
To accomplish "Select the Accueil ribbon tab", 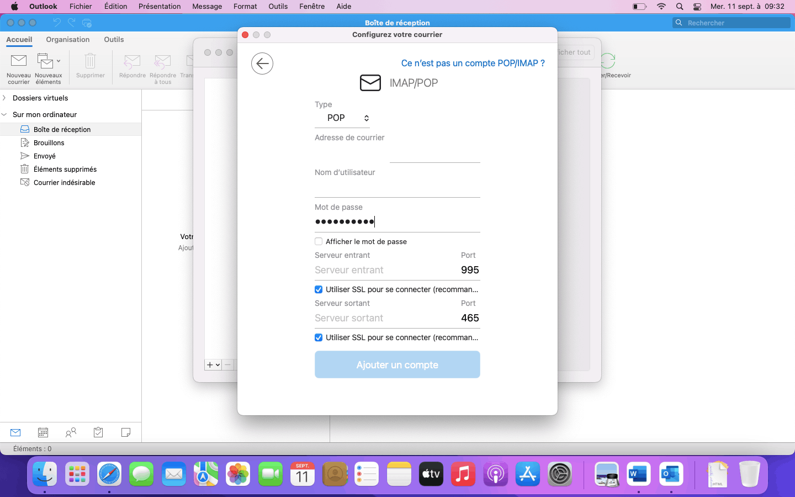I will [x=19, y=40].
